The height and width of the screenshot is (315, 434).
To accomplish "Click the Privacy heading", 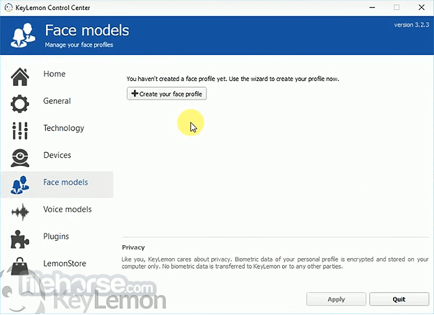I will [x=133, y=248].
